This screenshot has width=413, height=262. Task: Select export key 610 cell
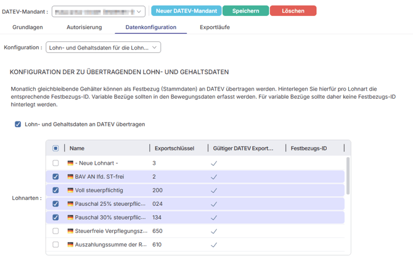click(x=157, y=245)
